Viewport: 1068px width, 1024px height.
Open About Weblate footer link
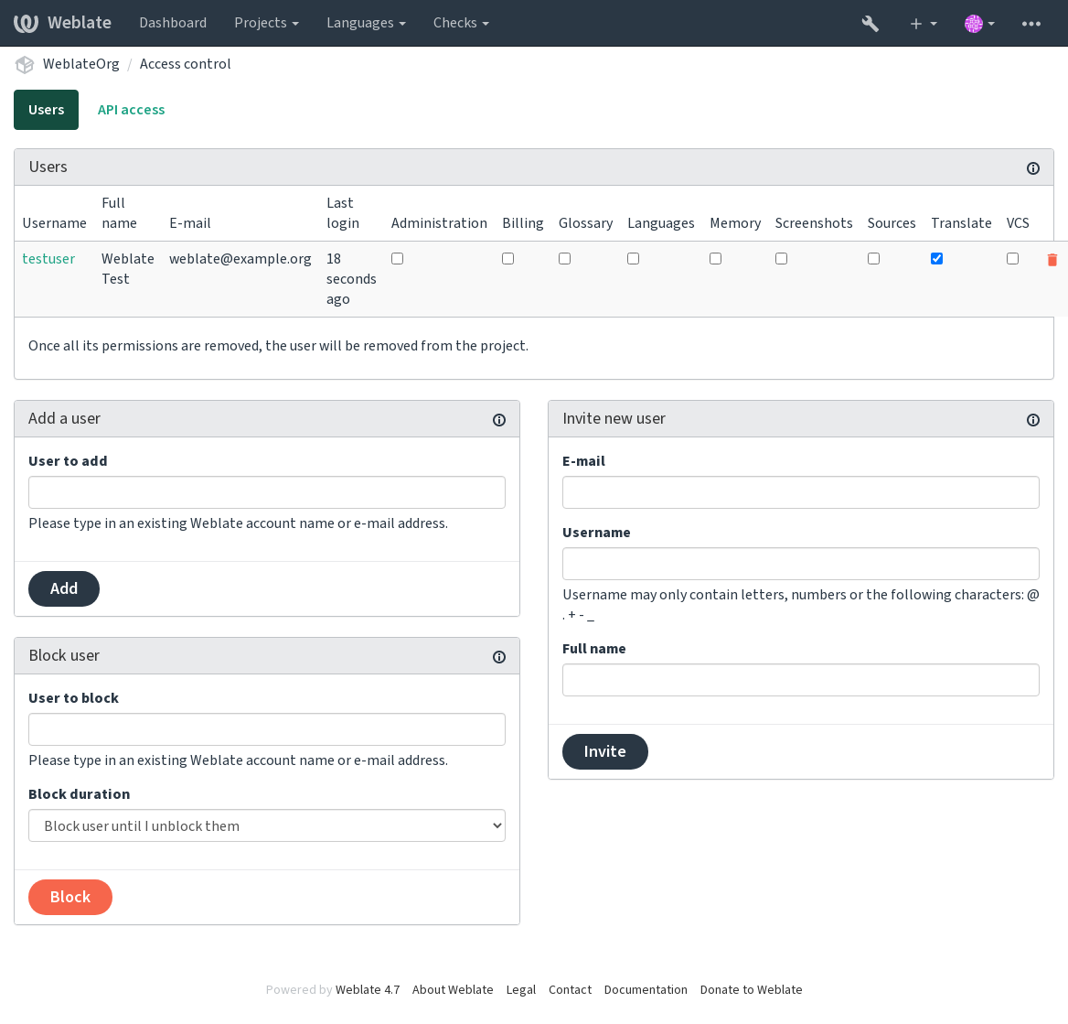coord(453,990)
